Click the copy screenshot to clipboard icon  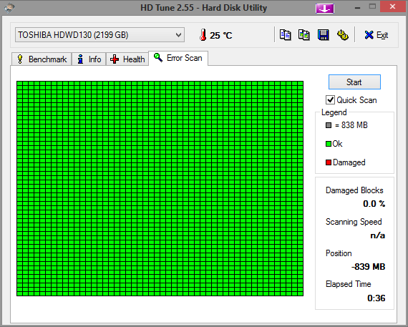coord(303,35)
